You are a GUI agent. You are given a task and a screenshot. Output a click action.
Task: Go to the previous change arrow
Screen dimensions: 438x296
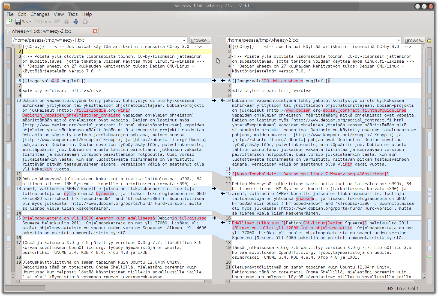[x=67, y=22]
